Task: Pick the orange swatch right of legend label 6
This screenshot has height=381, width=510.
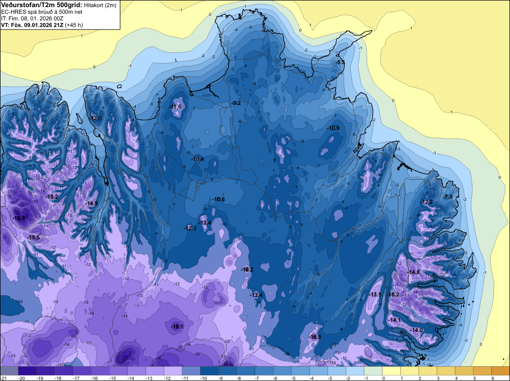Action: coord(501,371)
